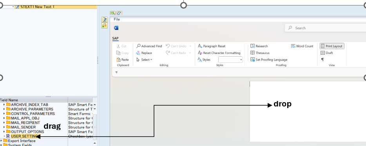Click Set Proofing Language
366x146 pixels.
[x=269, y=60]
